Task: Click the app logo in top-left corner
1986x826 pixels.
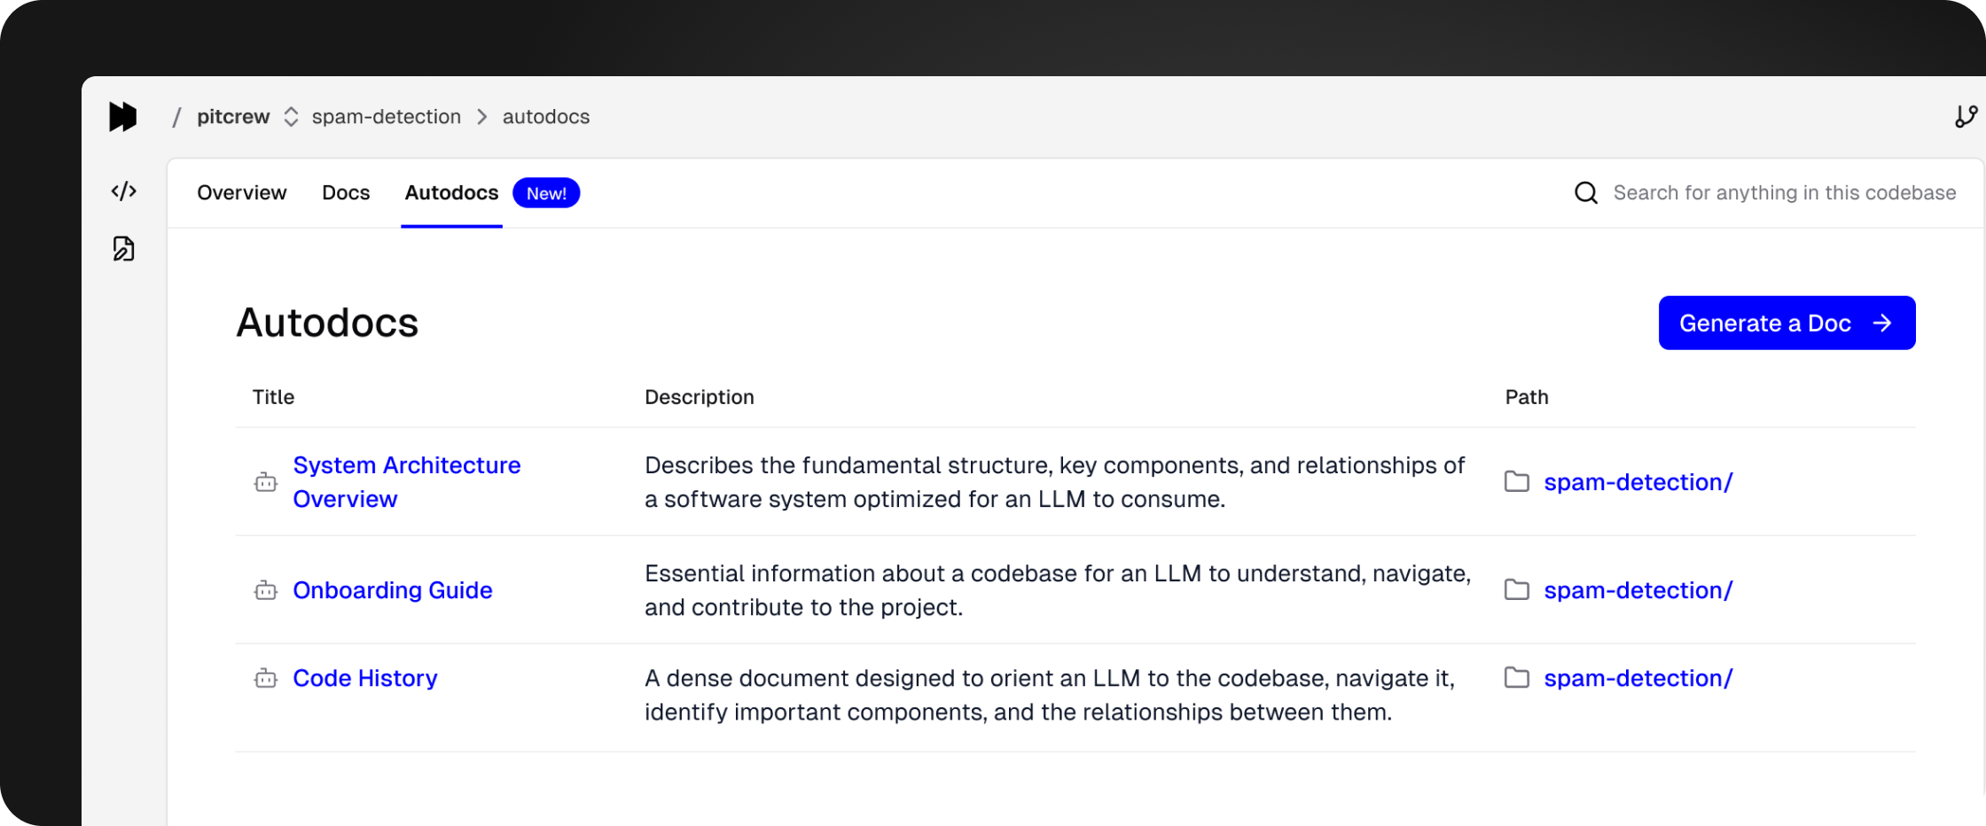Action: pyautogui.click(x=122, y=117)
